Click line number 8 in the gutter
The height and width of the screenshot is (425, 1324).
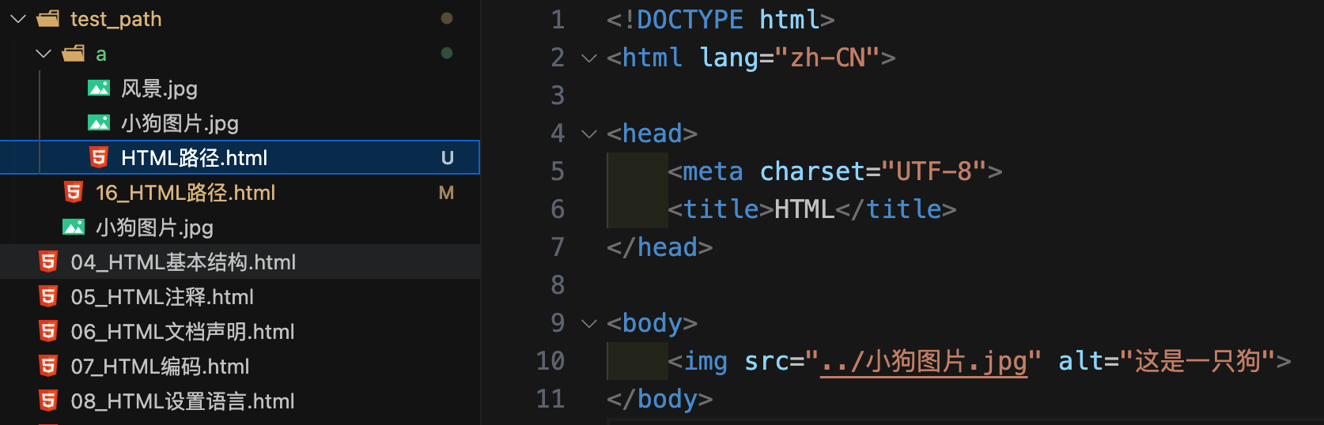tap(558, 285)
